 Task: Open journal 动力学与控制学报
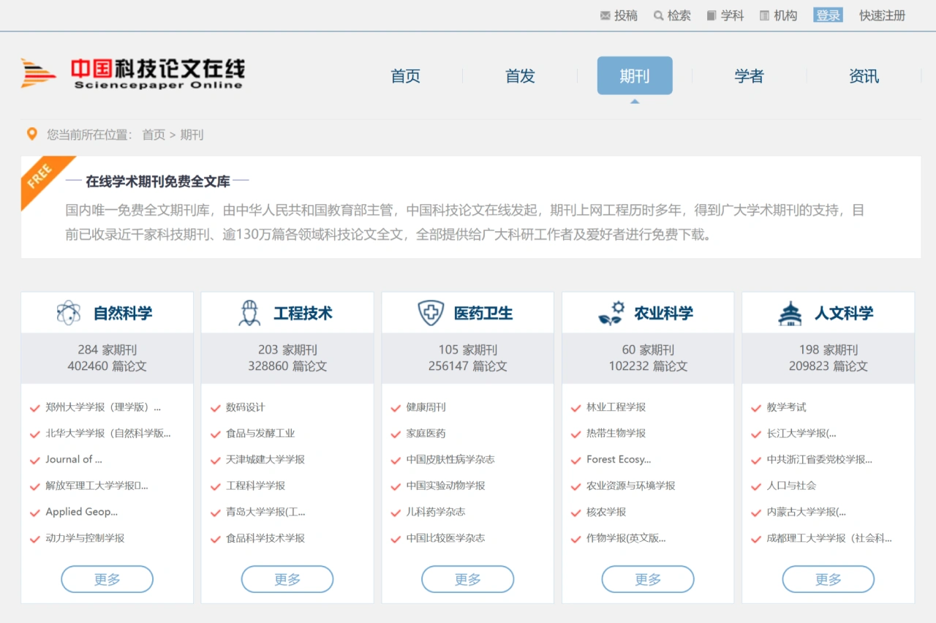tap(85, 538)
